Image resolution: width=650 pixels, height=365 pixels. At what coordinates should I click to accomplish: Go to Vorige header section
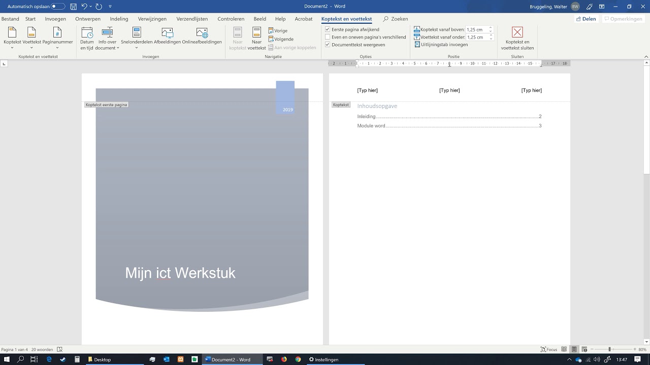pyautogui.click(x=278, y=30)
